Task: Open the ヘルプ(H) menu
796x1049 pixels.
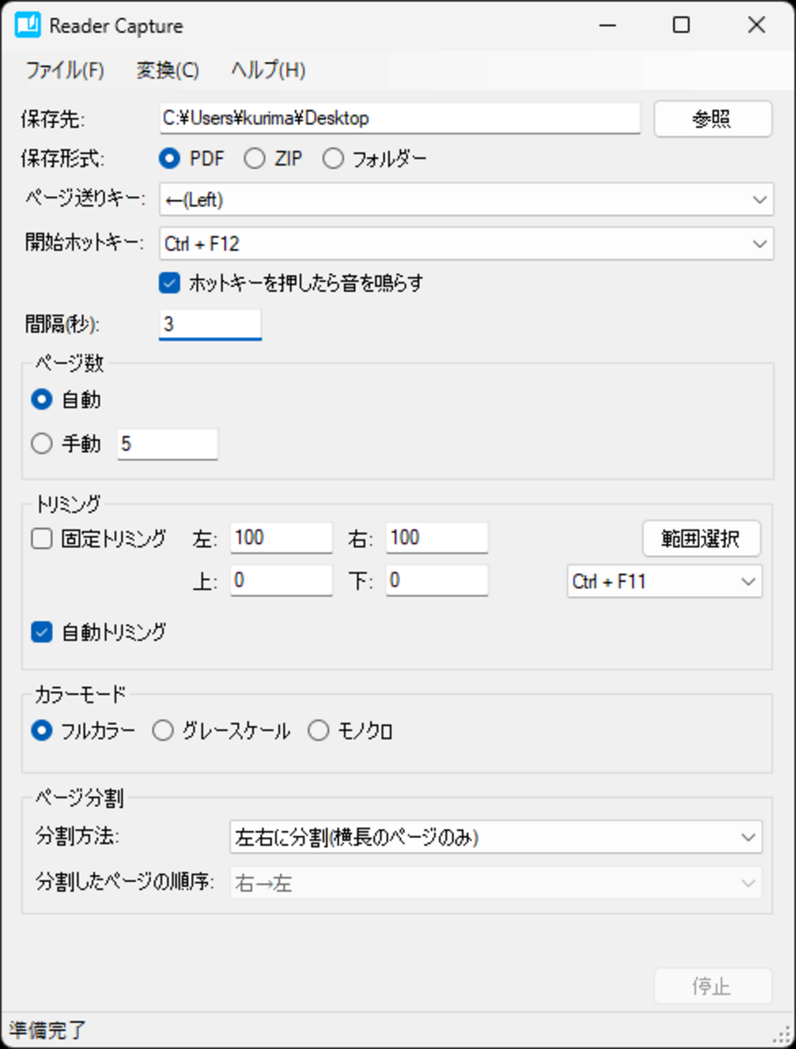Action: (x=268, y=70)
